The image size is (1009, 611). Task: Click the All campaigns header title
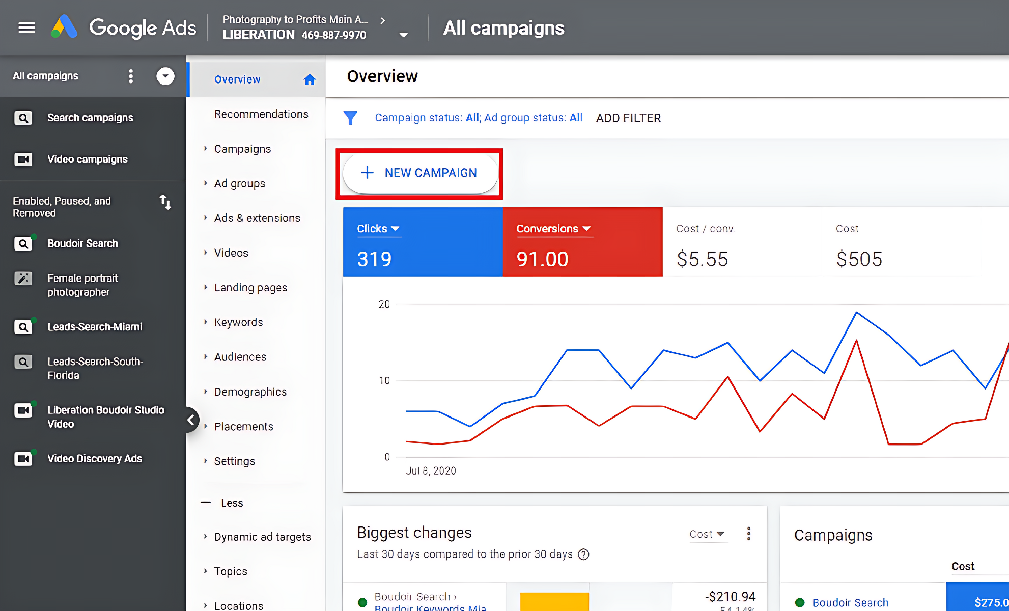point(503,28)
